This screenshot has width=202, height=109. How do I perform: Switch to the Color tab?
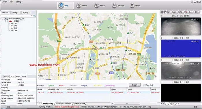tap(18, 77)
